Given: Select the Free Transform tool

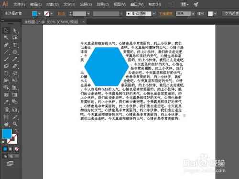Looking at the screenshot, I should (15, 80).
